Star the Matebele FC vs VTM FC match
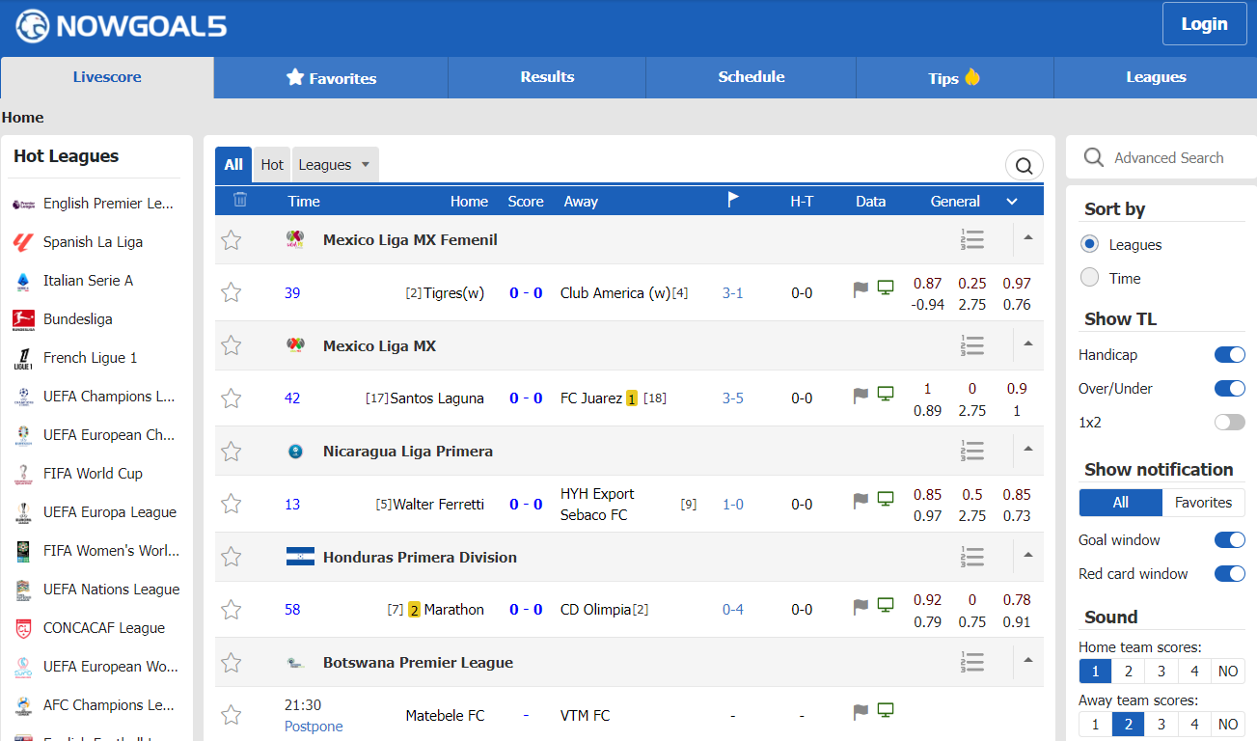This screenshot has height=741, width=1257. click(x=231, y=715)
